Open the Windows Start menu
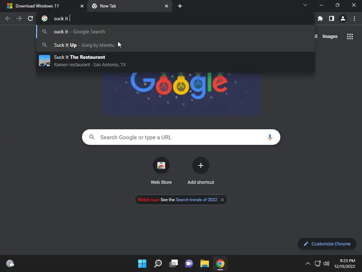This screenshot has width=362, height=272. point(142,263)
